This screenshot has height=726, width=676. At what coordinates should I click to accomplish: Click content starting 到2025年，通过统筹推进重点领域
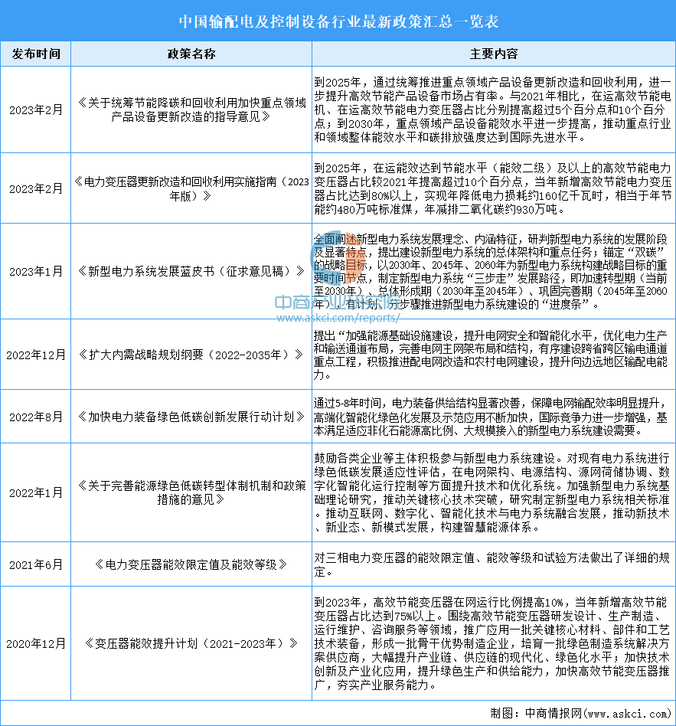tap(493, 110)
